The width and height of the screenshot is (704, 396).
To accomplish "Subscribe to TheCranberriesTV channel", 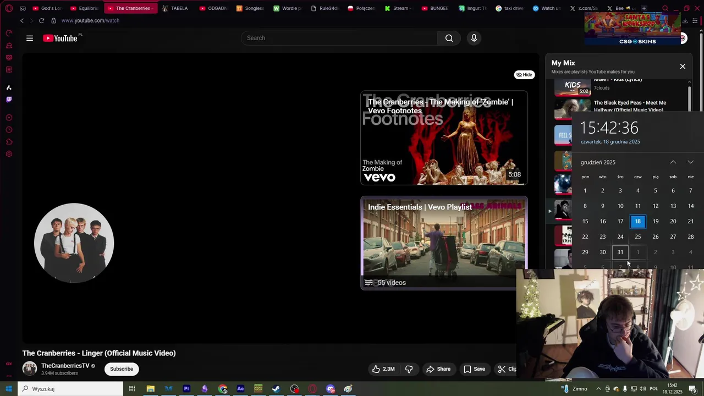I will coord(122,369).
